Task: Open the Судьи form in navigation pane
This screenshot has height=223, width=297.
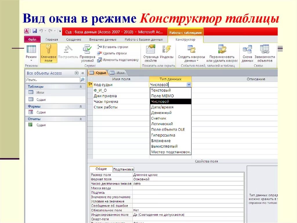Action: (55, 112)
